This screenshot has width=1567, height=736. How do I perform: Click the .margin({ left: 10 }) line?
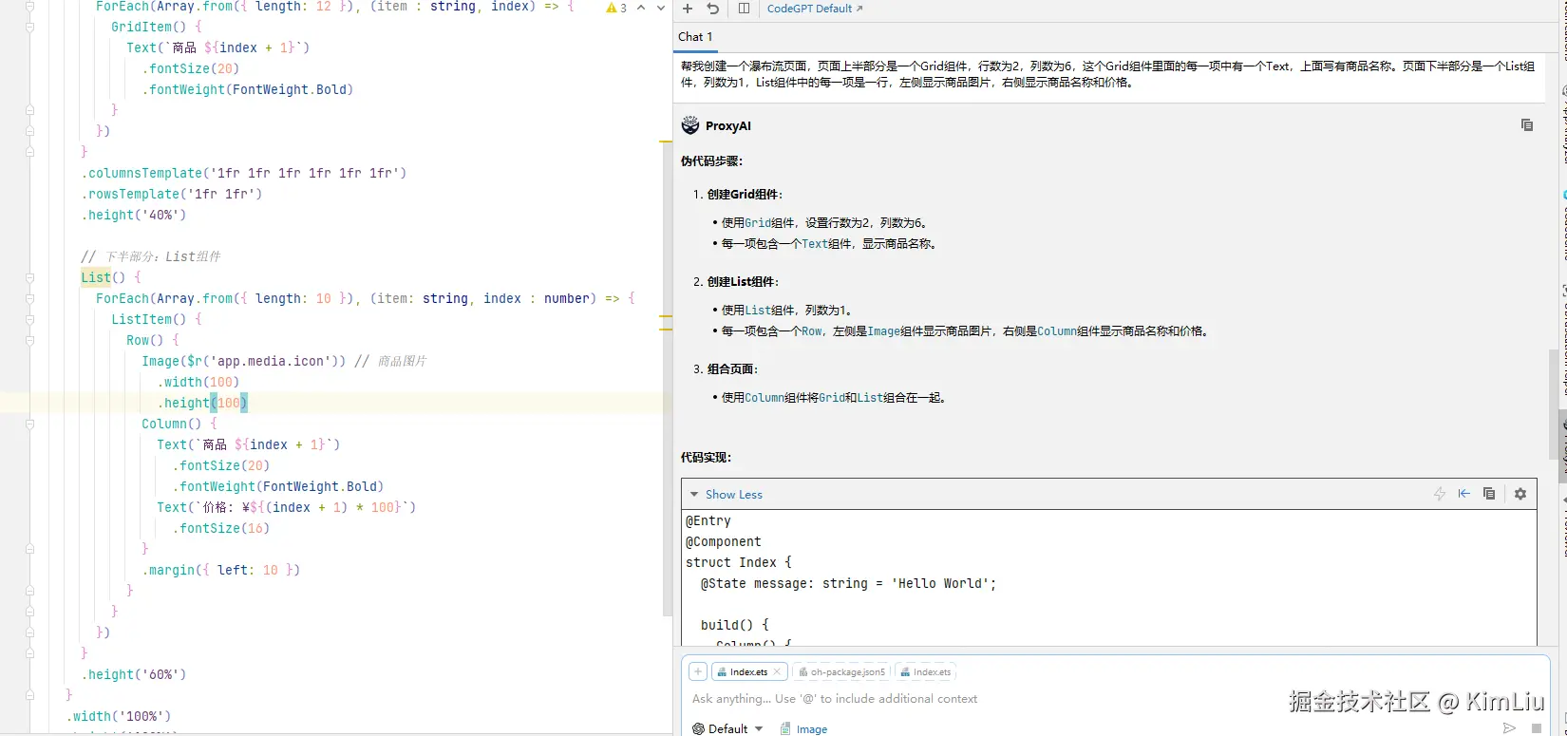(221, 570)
